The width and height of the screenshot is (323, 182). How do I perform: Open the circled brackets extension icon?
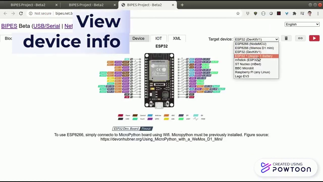coord(263,13)
